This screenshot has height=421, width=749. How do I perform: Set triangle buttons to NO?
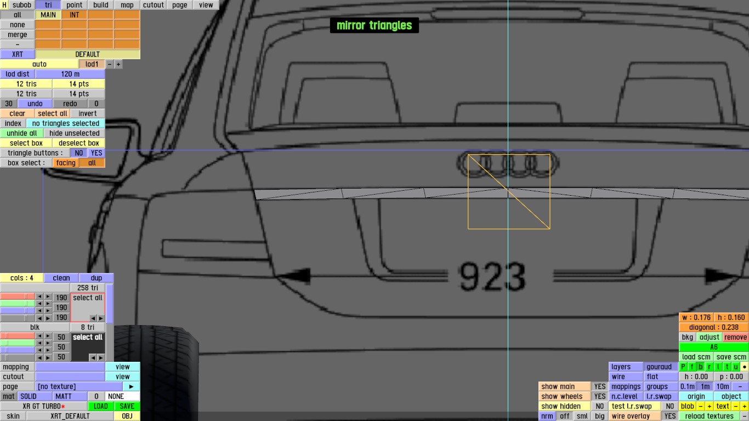(x=79, y=153)
